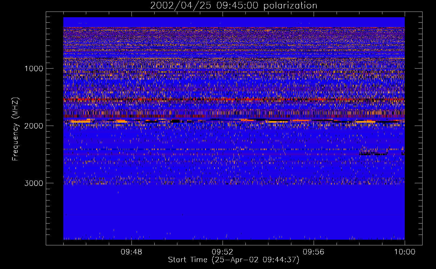
Task: Click the 09:48 time tick label
Action: click(x=132, y=252)
